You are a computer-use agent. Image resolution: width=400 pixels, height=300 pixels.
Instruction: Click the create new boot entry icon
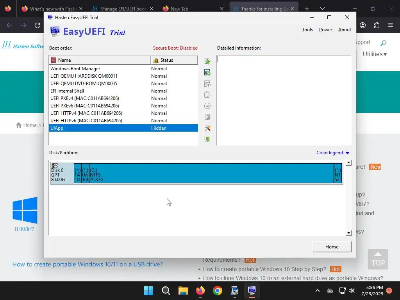[x=207, y=72]
